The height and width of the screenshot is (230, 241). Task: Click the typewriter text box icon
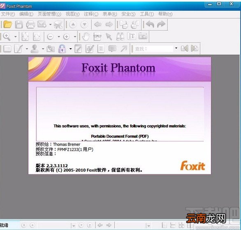pyautogui.click(x=101, y=49)
